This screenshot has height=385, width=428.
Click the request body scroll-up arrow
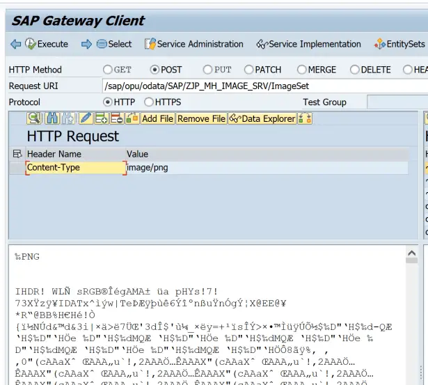411,253
